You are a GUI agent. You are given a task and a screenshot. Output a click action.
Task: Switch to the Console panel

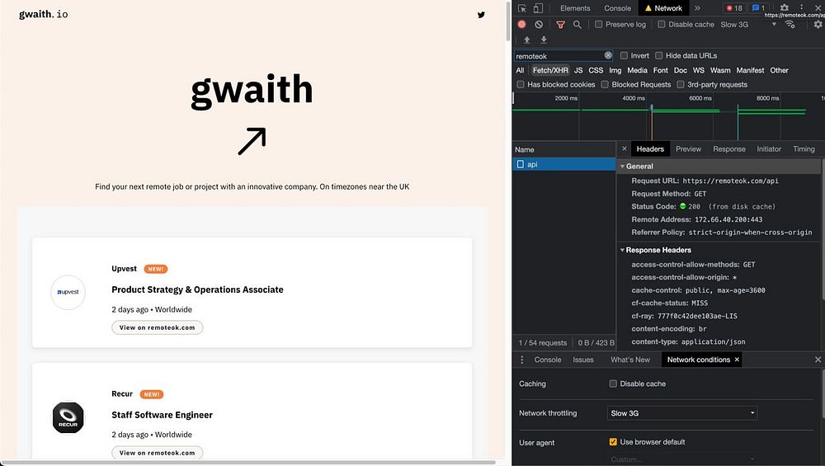pos(617,8)
